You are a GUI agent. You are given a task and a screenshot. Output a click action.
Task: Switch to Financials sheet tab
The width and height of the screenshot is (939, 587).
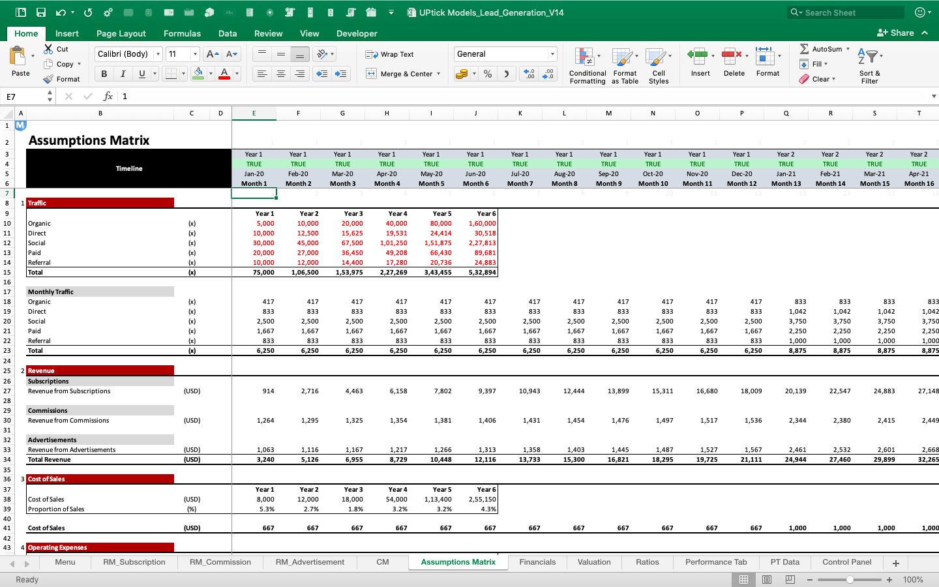tap(537, 562)
